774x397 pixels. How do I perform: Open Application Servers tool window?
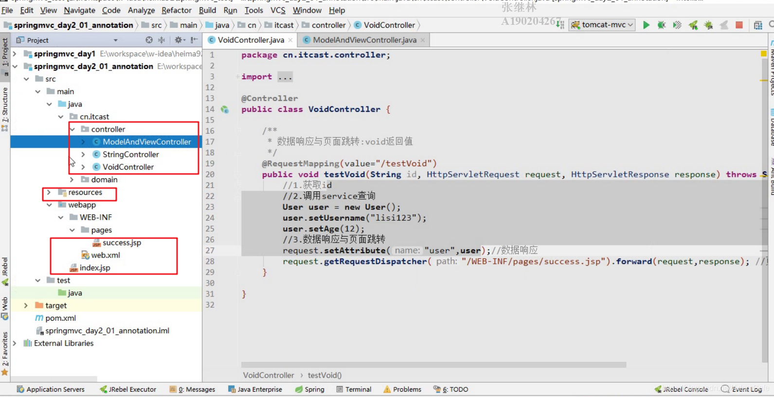tap(51, 389)
